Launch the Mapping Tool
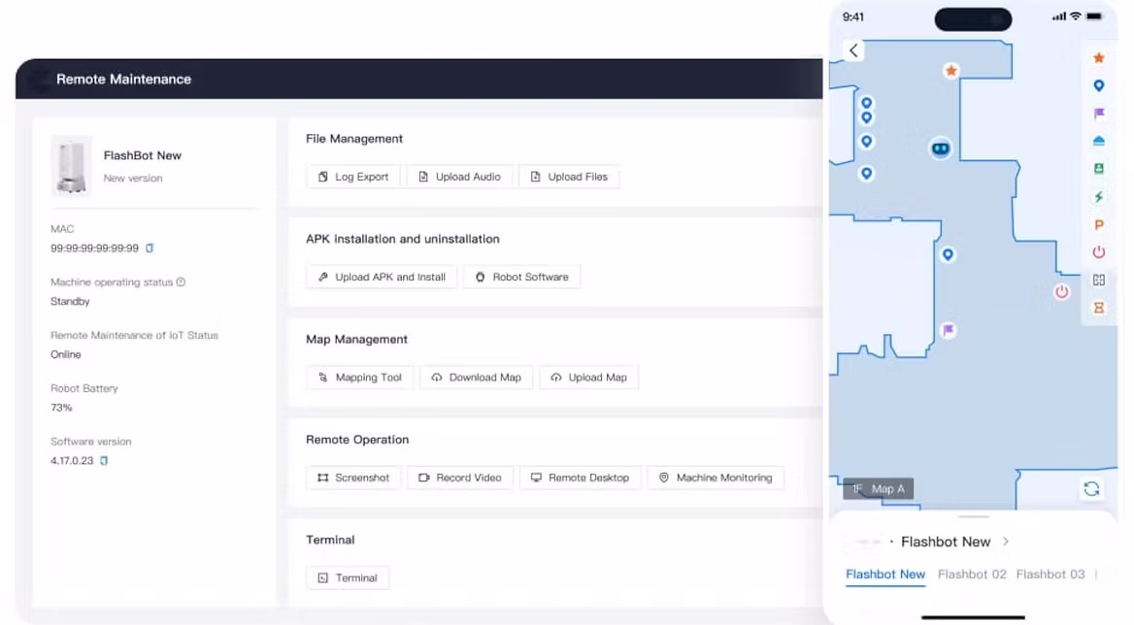Screen dimensions: 1134x625 359,378
